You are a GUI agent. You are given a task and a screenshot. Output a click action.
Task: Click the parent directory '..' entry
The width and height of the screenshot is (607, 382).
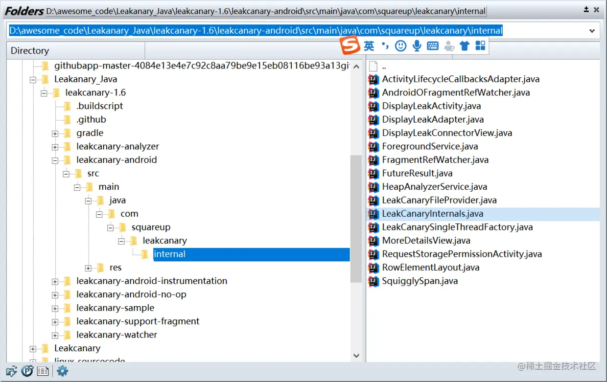point(384,67)
